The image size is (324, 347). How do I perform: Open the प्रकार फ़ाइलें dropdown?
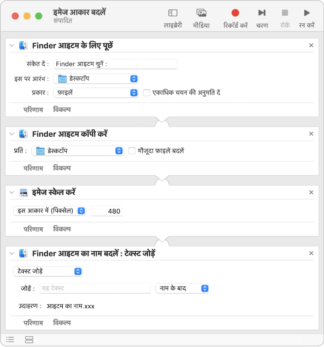coord(96,93)
